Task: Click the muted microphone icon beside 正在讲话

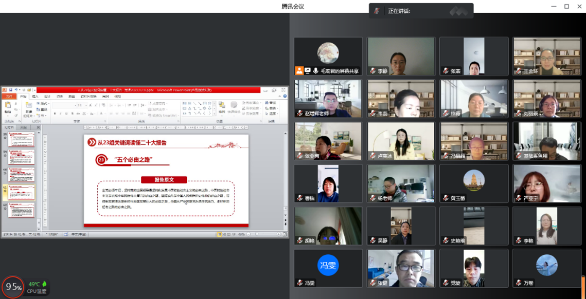Action: pos(377,11)
